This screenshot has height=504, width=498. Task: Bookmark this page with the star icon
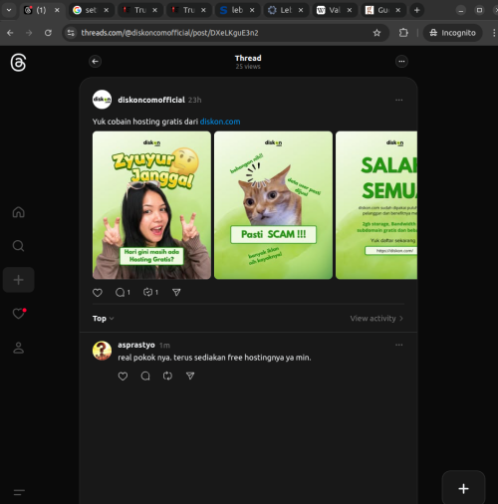[376, 33]
